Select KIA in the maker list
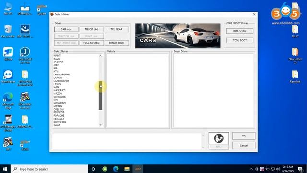 point(56,68)
